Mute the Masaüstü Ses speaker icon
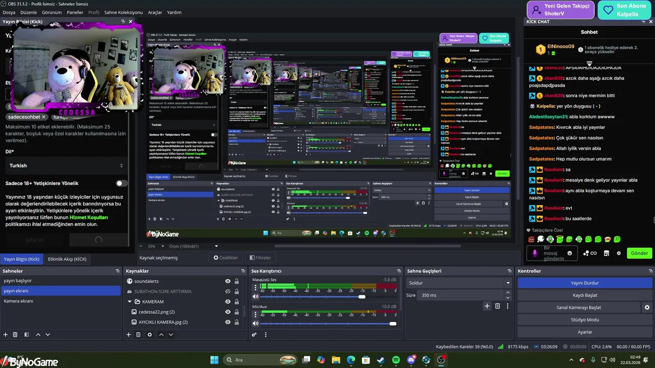 255,296
